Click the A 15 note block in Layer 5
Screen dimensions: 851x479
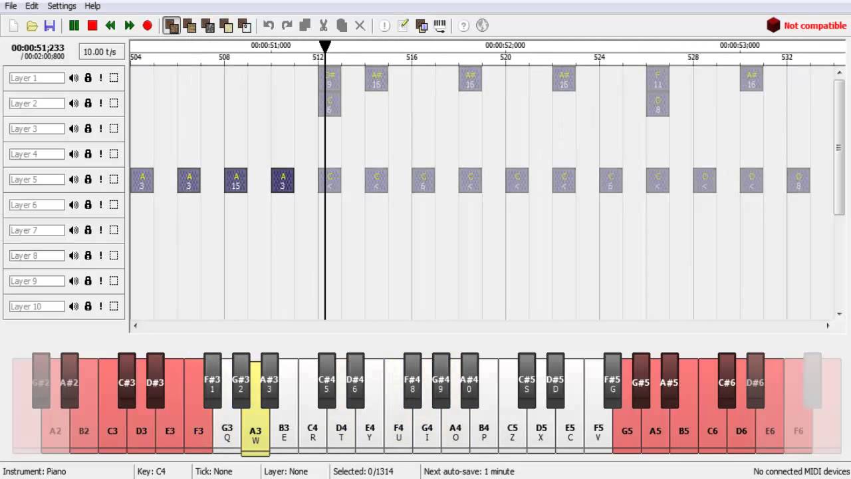point(236,180)
